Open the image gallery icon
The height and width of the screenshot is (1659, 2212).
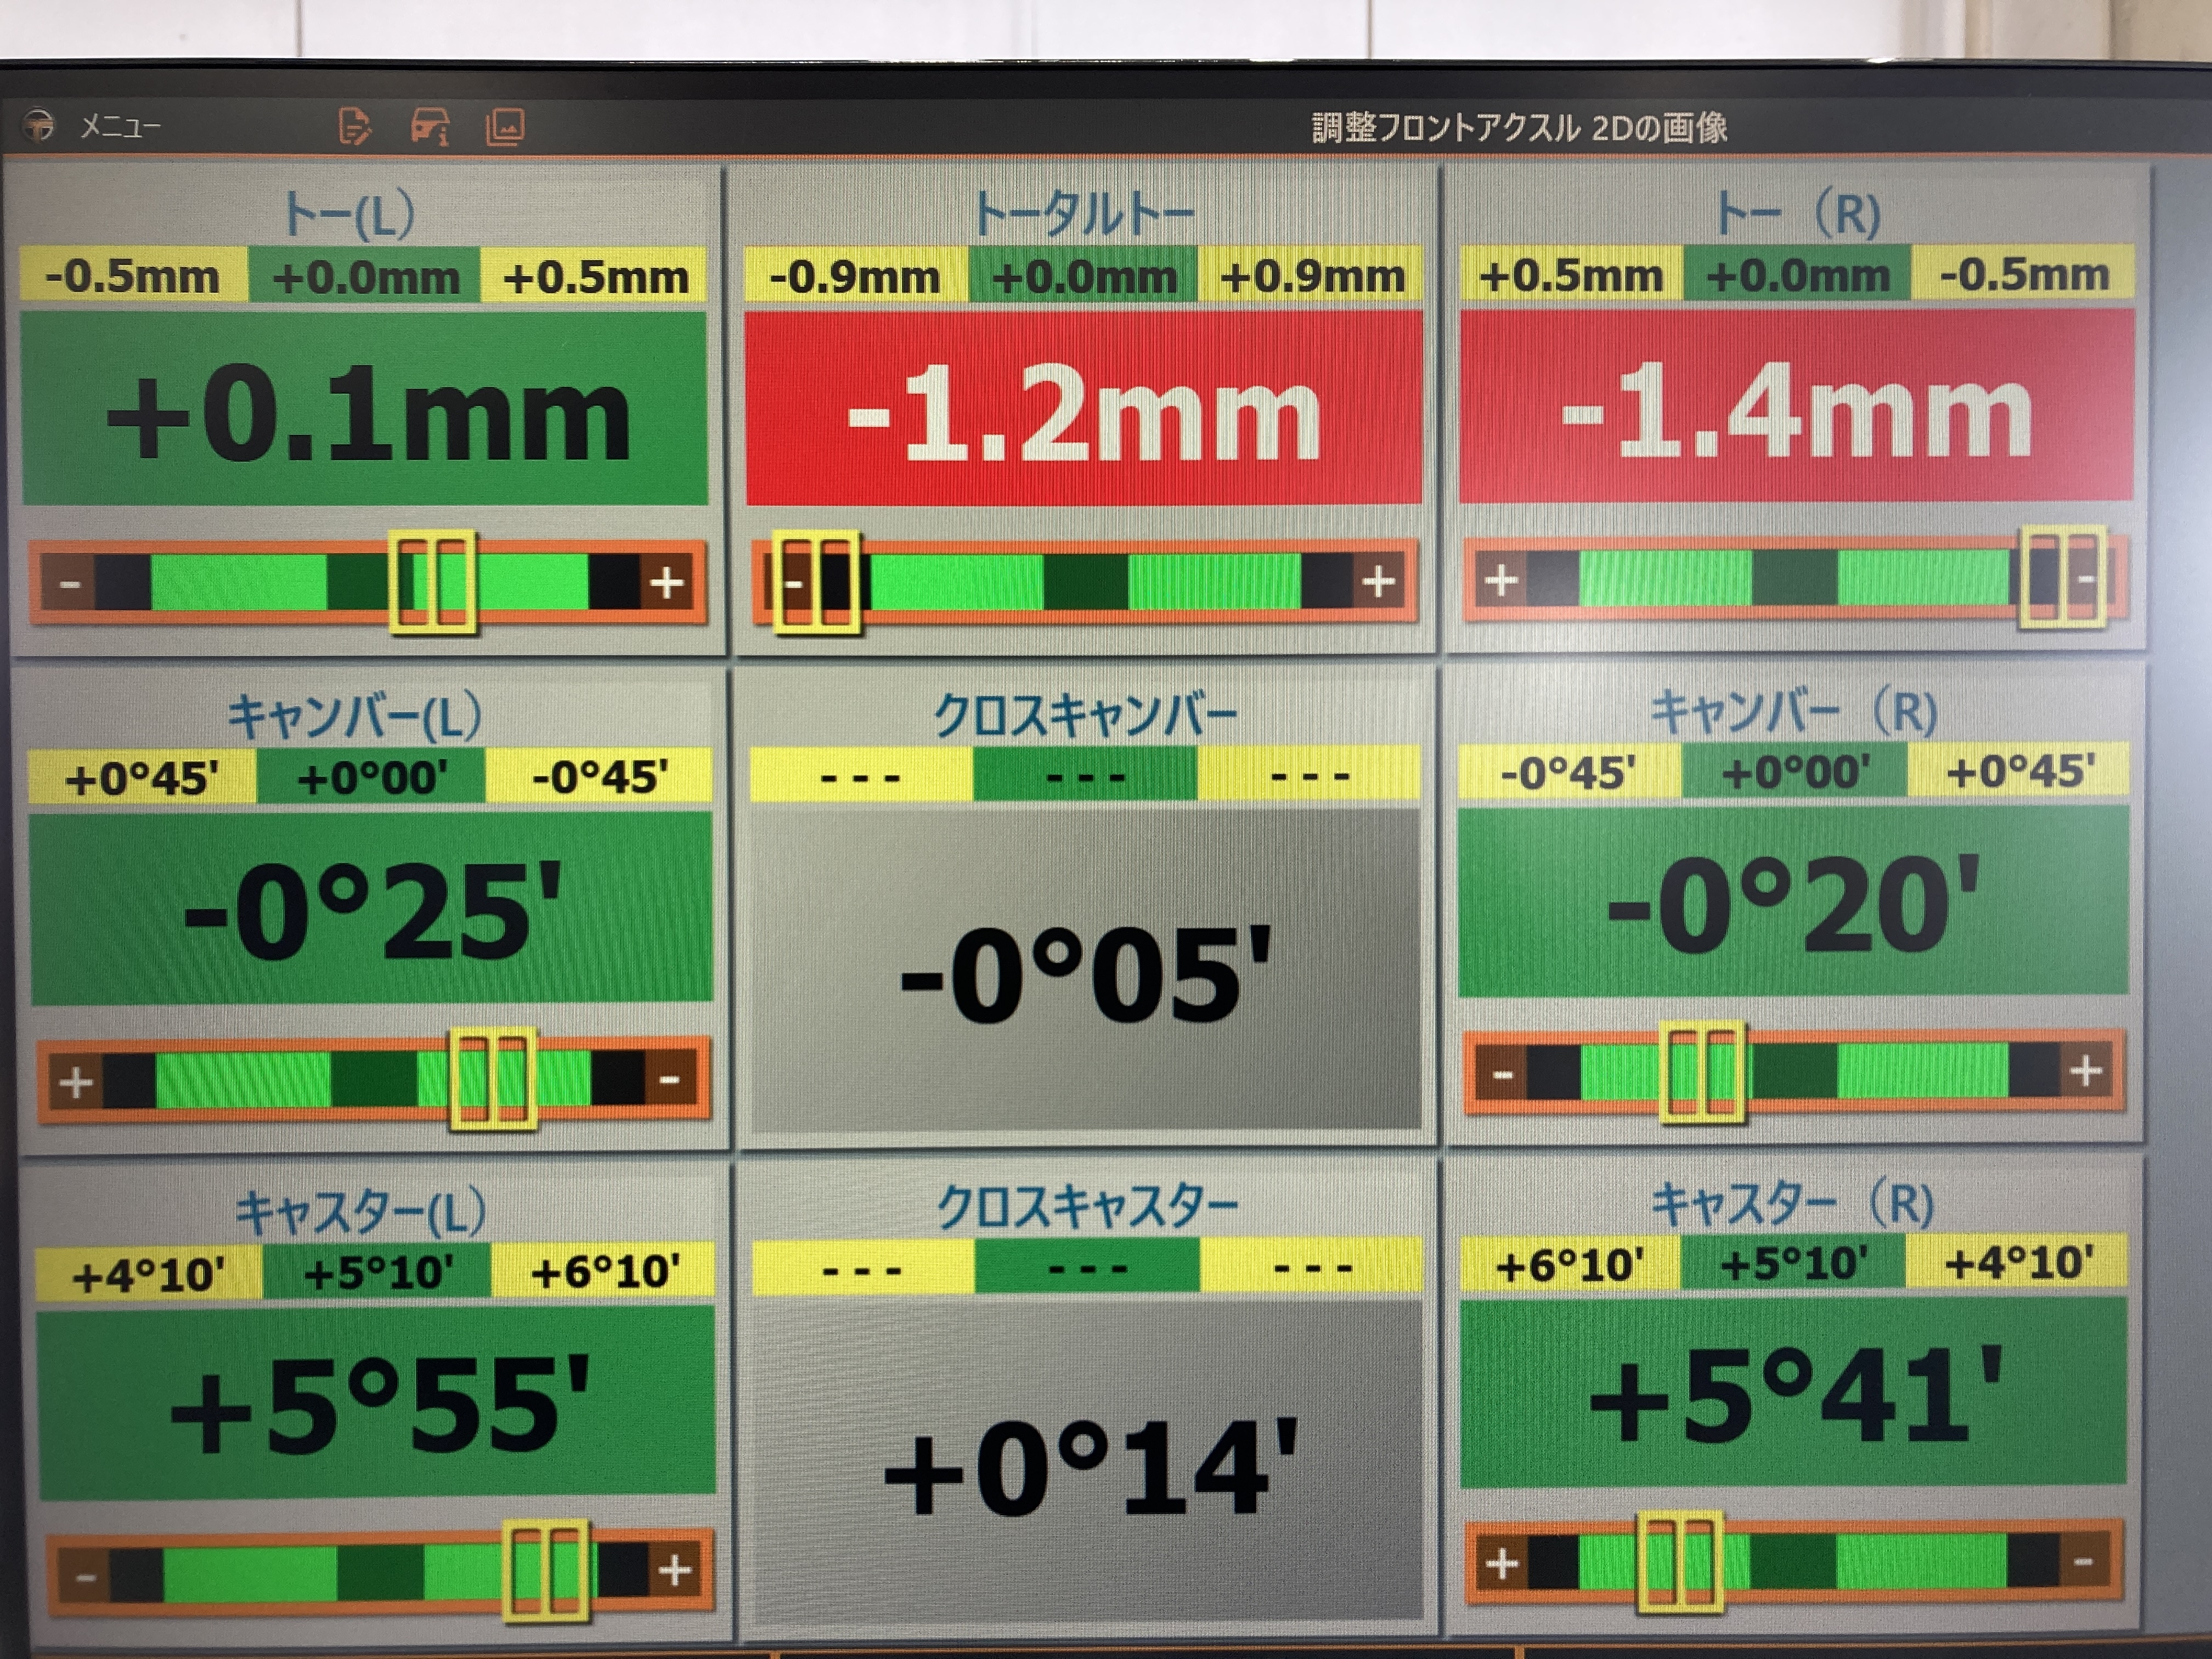(x=505, y=127)
